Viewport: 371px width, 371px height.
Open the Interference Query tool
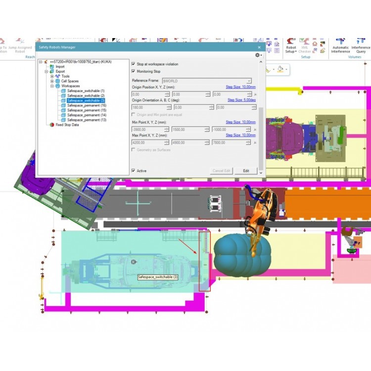361,45
